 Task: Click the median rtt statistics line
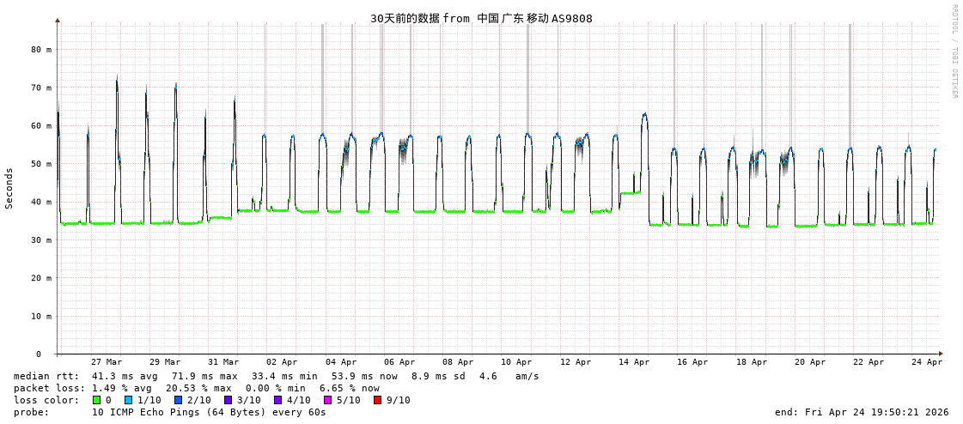pyautogui.click(x=276, y=376)
